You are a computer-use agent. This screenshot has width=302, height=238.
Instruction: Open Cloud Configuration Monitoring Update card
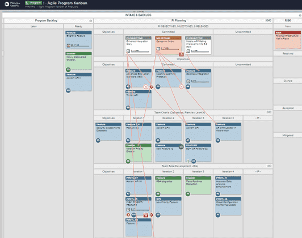pos(228,206)
